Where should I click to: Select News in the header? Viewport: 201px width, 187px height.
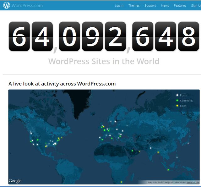(x=165, y=6)
